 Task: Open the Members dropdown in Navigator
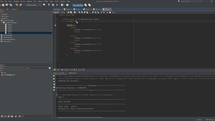[x=11, y=68]
